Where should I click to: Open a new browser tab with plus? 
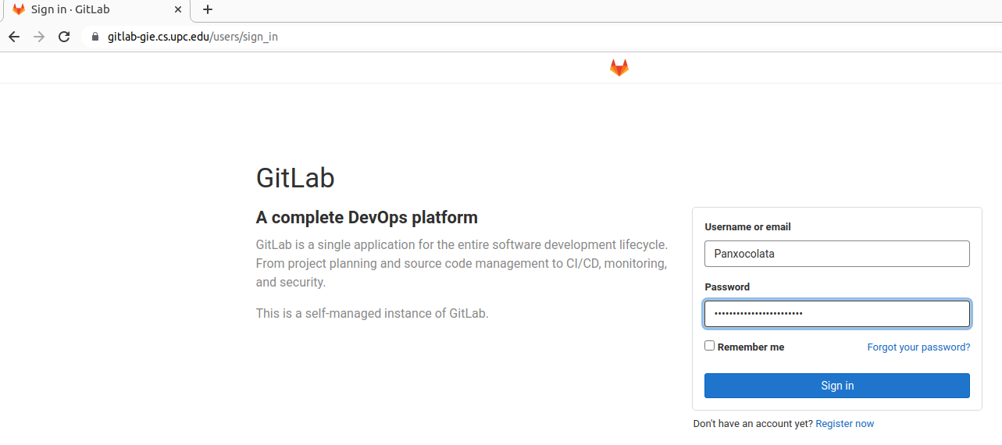(x=208, y=9)
